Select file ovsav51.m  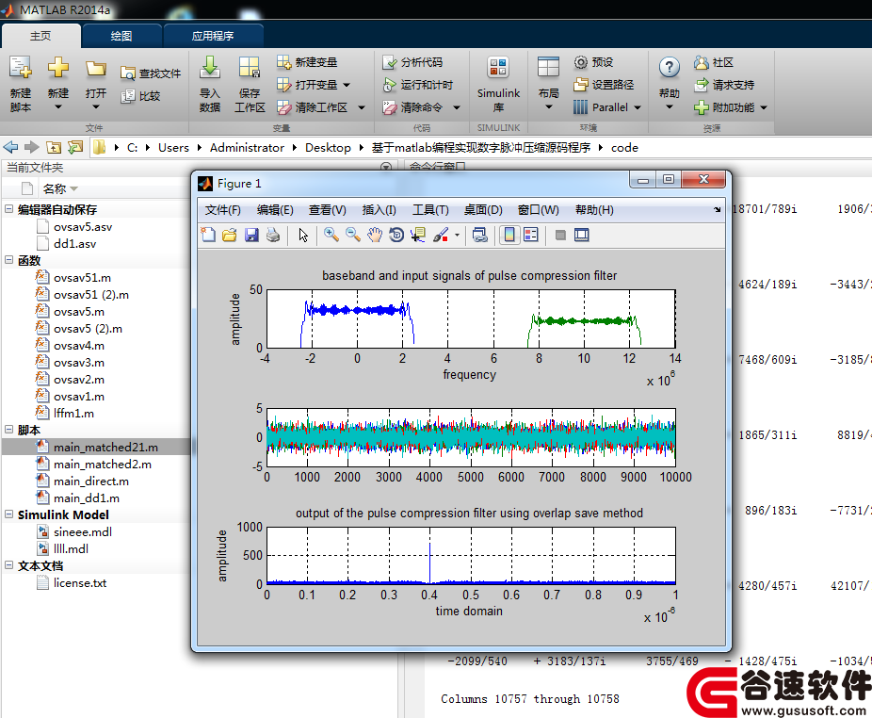click(82, 277)
